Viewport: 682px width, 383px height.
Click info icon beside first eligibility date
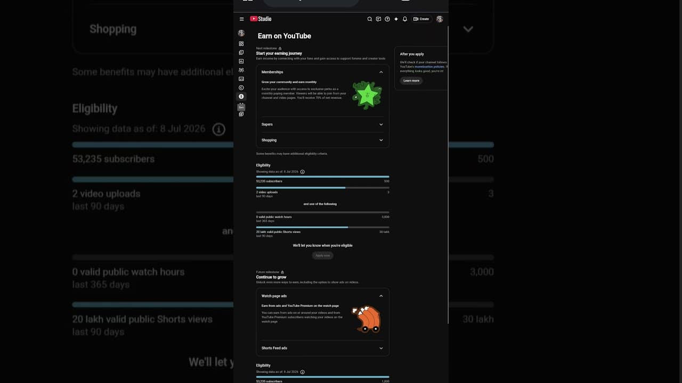point(303,172)
